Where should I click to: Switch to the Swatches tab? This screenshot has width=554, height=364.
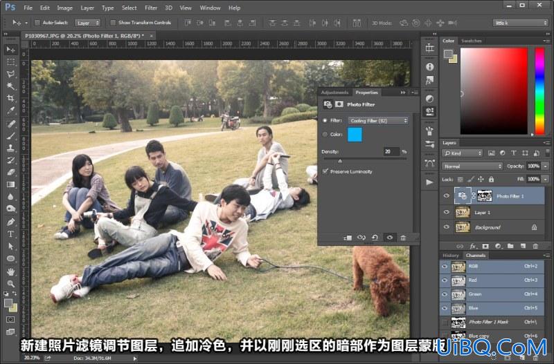pos(472,41)
